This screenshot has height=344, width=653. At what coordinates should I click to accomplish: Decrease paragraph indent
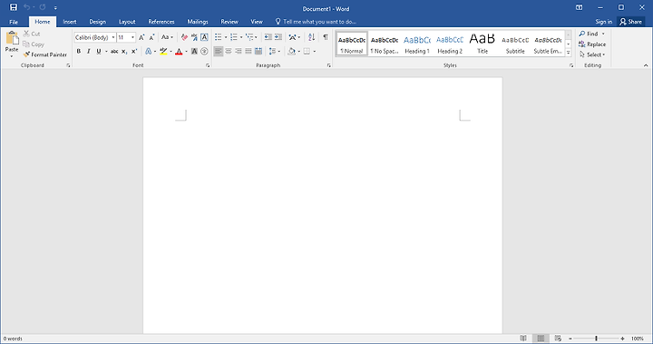coord(268,37)
